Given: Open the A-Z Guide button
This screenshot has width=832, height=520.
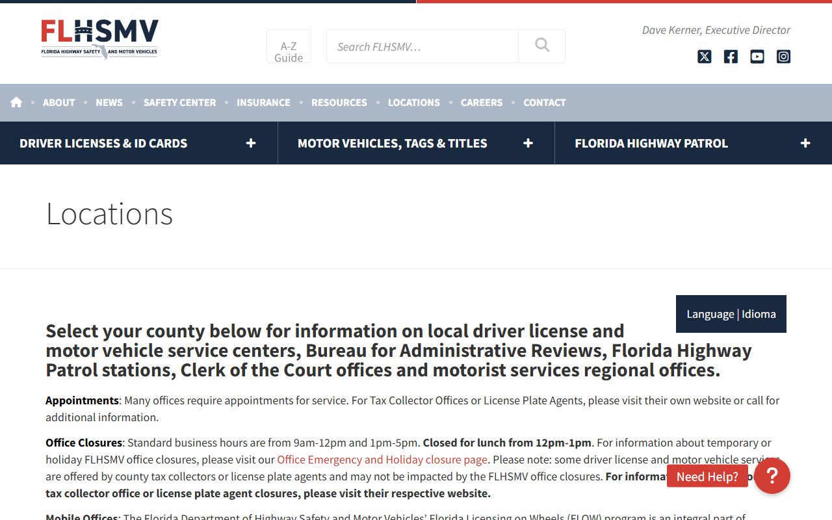Looking at the screenshot, I should [x=289, y=47].
